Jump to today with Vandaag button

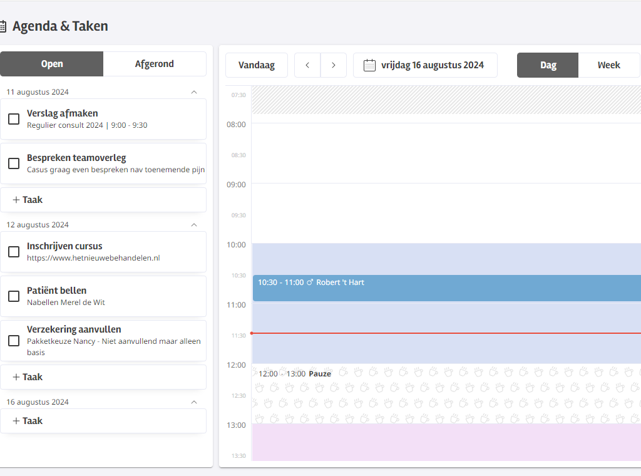click(257, 65)
